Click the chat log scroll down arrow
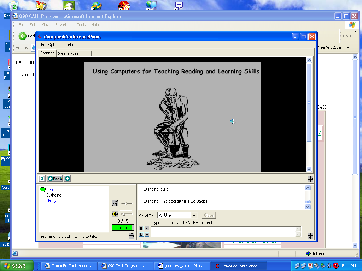This screenshot has width=362, height=271. tap(308, 207)
